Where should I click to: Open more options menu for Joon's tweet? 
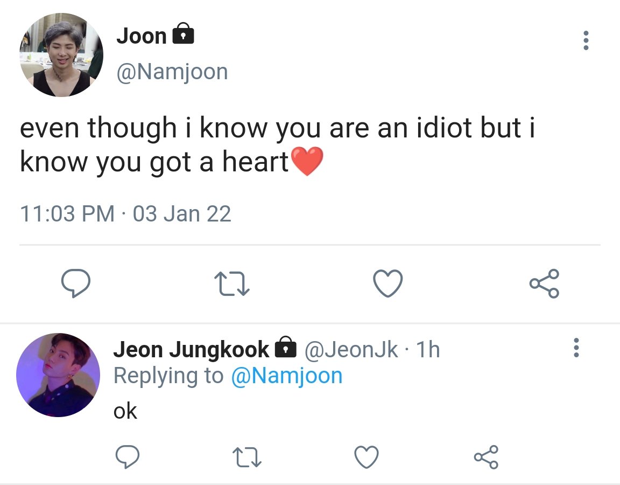click(x=586, y=40)
